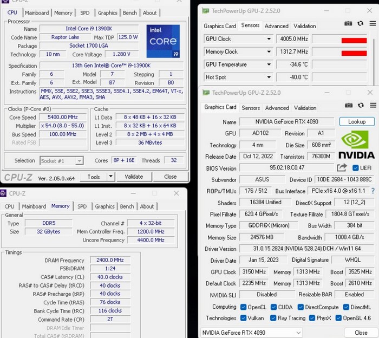Click the Bus Interface question mark icon
This screenshot has height=338, width=379.
373,191
